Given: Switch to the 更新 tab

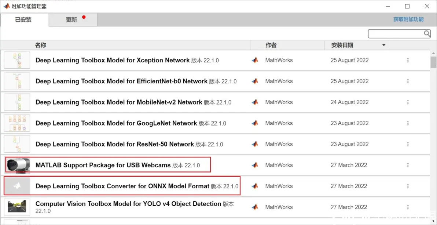Looking at the screenshot, I should pos(73,20).
